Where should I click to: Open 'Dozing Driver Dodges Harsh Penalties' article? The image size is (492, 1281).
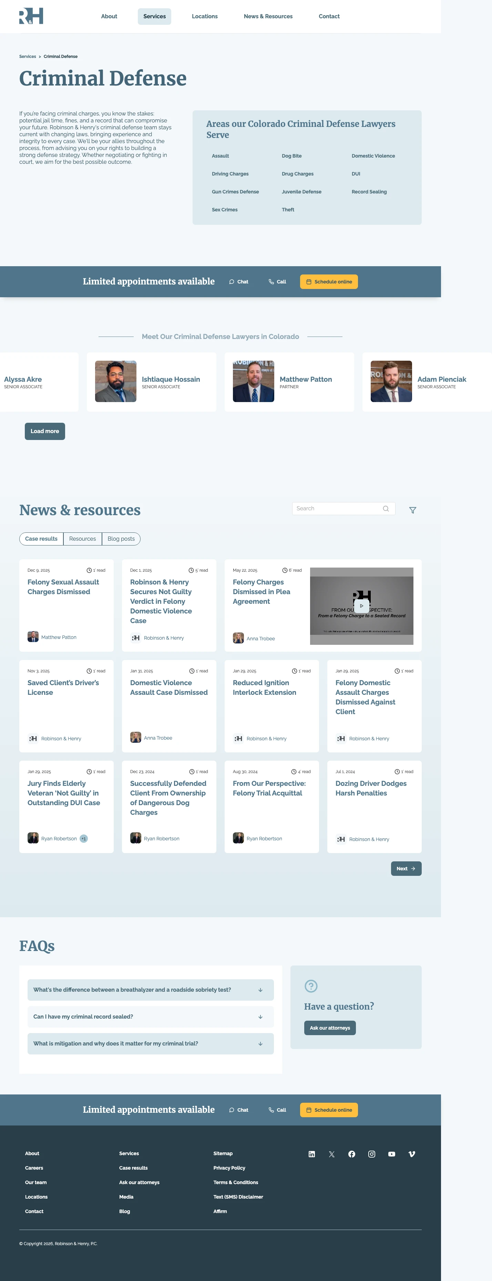click(371, 788)
